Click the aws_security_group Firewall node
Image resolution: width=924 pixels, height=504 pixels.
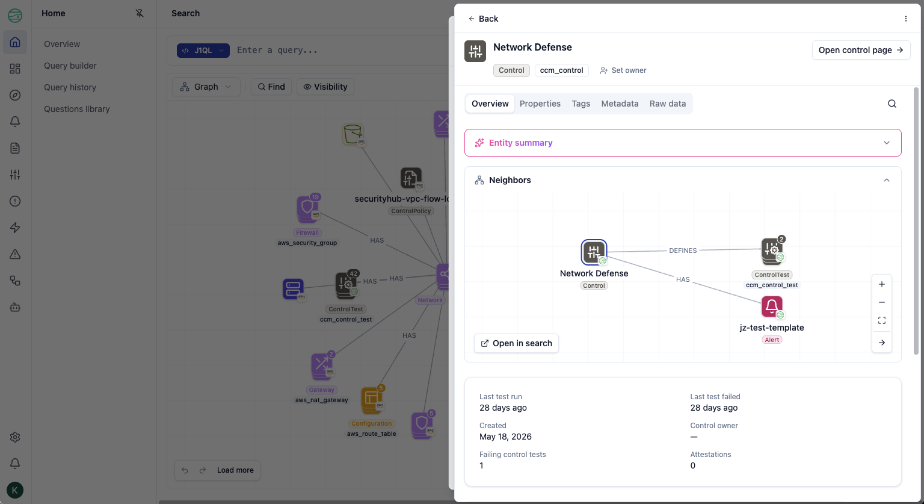[307, 209]
